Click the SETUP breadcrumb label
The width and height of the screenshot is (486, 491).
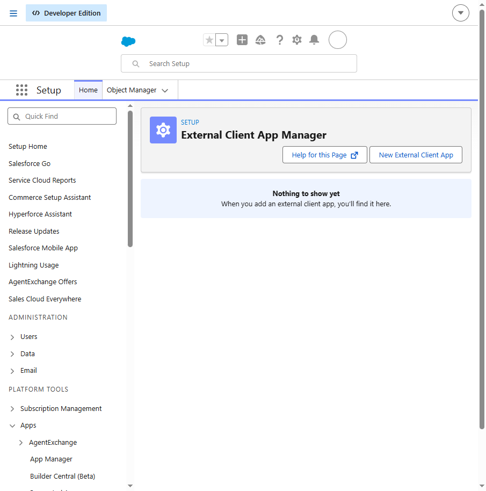coord(190,122)
